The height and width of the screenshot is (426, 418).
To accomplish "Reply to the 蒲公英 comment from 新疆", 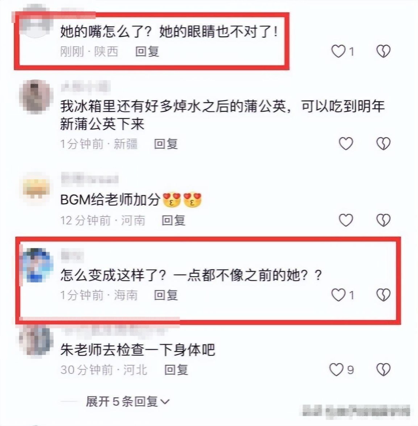I will click(166, 144).
